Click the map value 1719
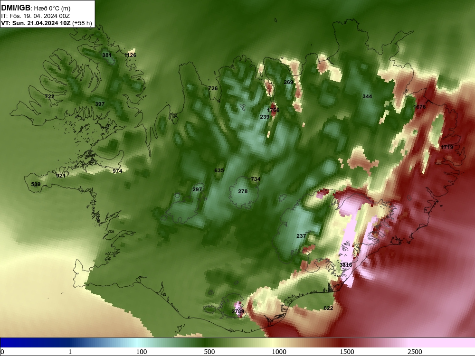475x356 pixels. [447, 148]
